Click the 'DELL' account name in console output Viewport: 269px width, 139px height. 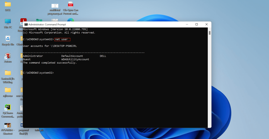(x=103, y=56)
